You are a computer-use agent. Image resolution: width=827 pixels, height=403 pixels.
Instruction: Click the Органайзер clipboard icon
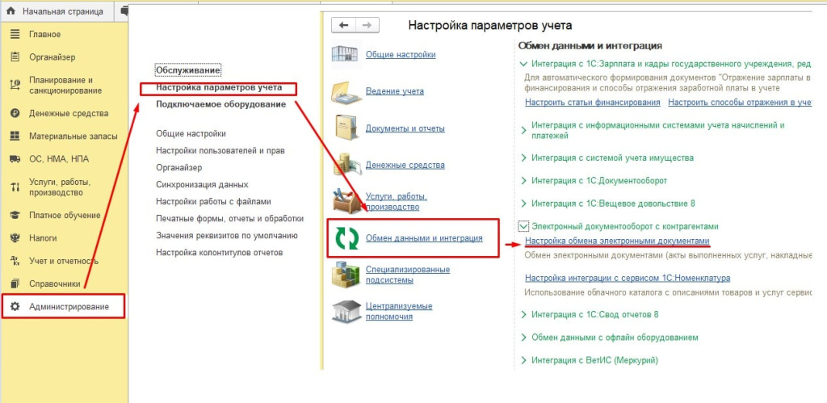[x=15, y=57]
